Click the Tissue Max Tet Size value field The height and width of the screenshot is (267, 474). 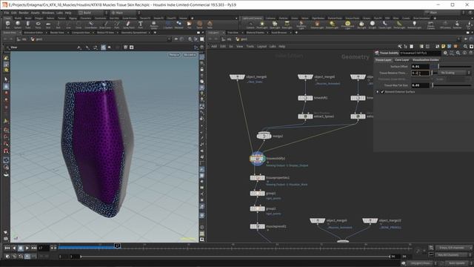click(x=420, y=85)
